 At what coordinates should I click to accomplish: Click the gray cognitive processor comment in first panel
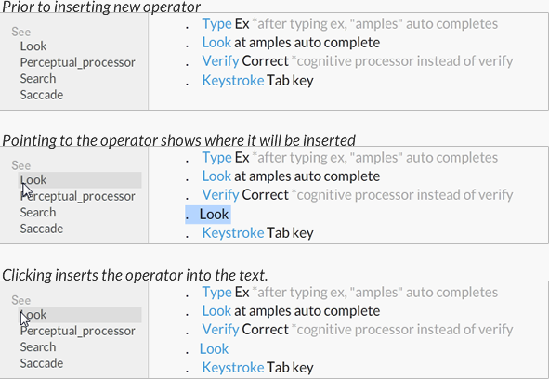[402, 61]
